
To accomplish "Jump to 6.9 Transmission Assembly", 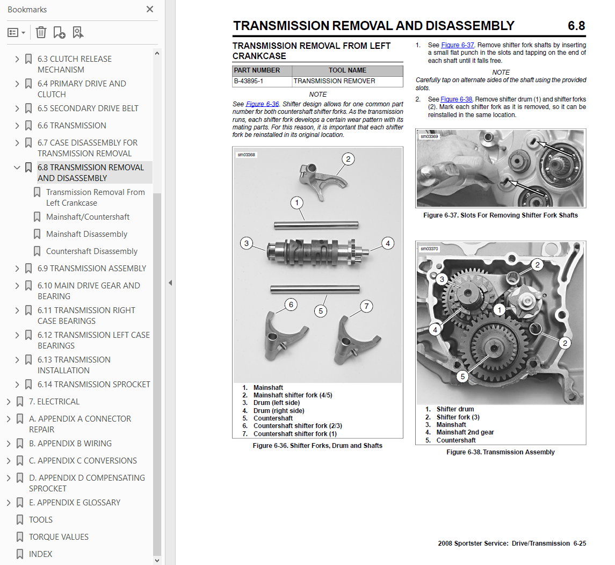I will click(x=92, y=269).
